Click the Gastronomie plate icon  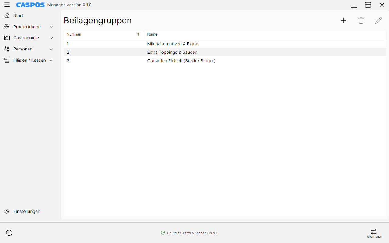[7, 38]
